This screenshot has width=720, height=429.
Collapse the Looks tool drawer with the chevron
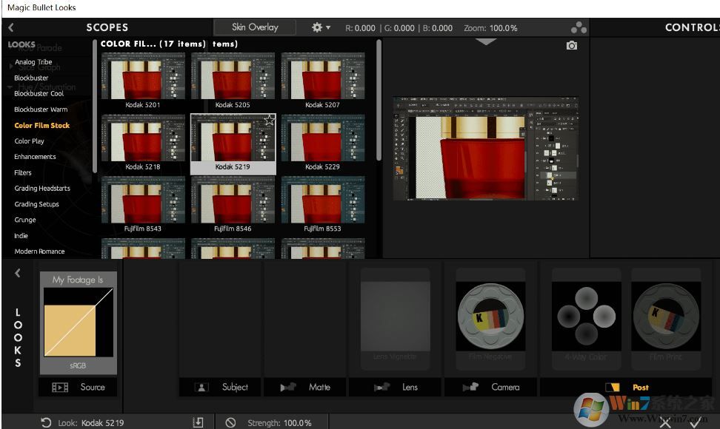pyautogui.click(x=16, y=273)
